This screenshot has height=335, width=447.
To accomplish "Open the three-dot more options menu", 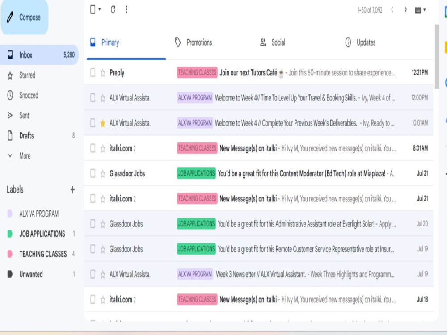I will [x=127, y=9].
